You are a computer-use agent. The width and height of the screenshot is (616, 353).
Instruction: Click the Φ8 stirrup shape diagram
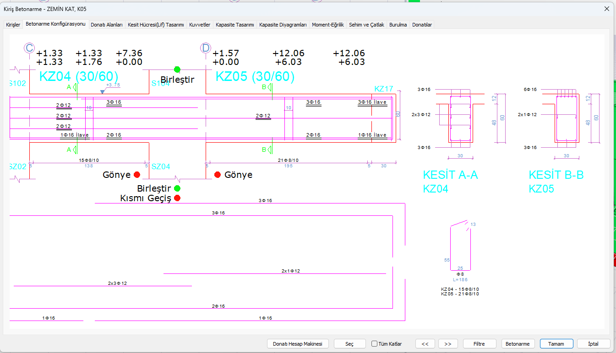coord(460,247)
